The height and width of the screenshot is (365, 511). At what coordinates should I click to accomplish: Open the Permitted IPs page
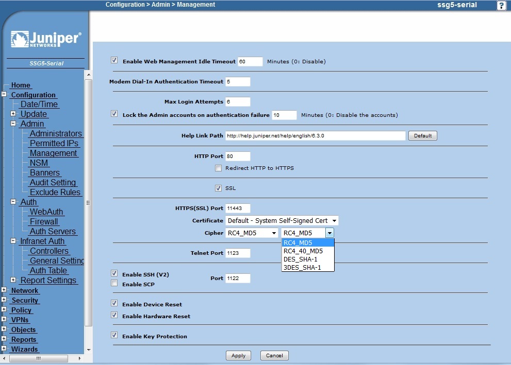coord(54,143)
